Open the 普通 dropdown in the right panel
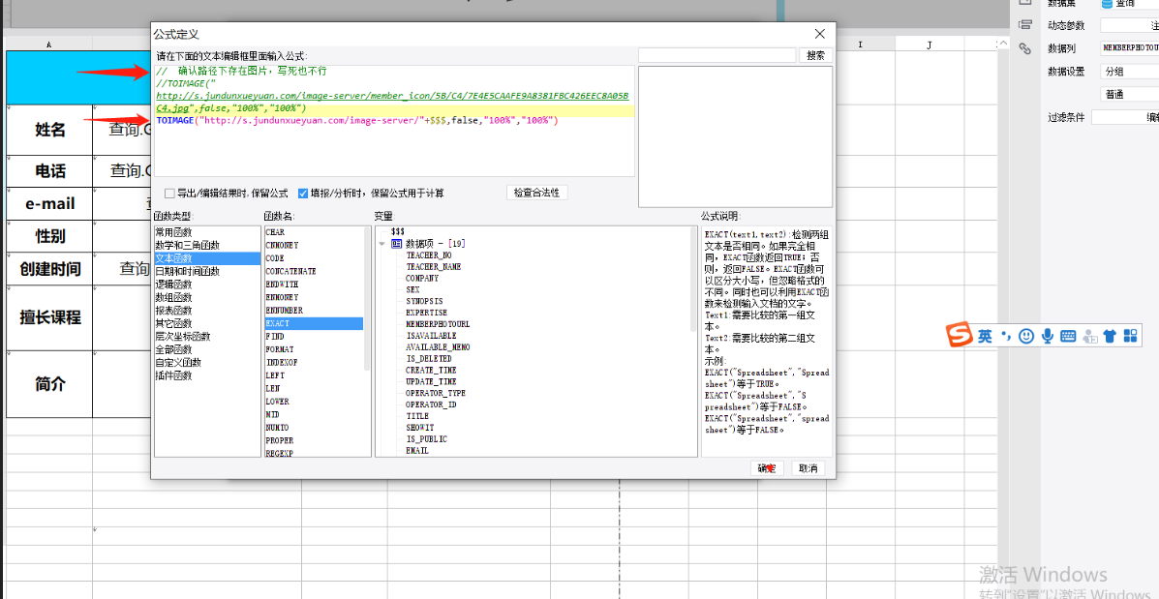The width and height of the screenshot is (1159, 599). [1129, 95]
